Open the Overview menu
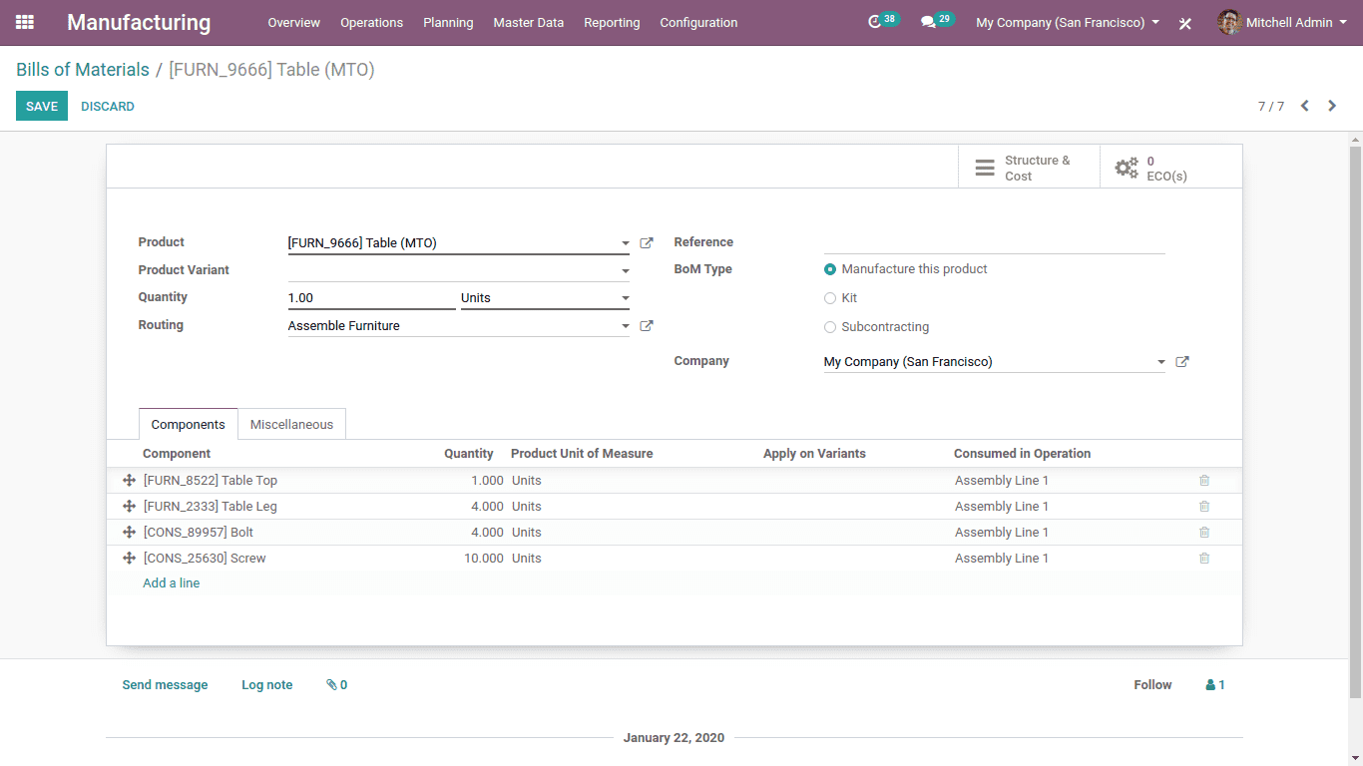1363x766 pixels. (x=293, y=22)
